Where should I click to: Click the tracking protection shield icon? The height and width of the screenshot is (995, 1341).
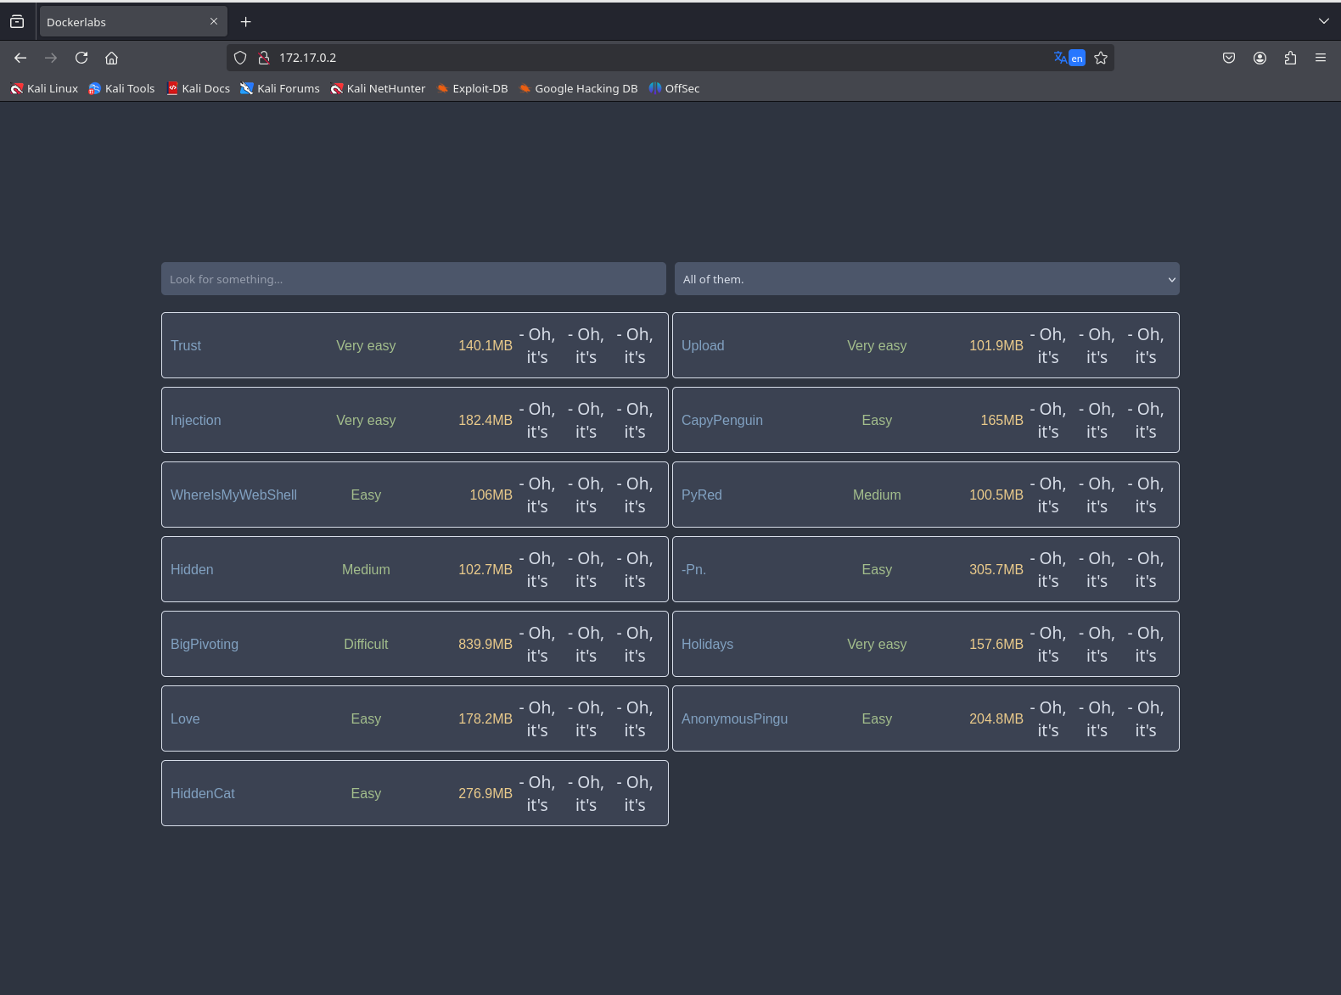tap(240, 58)
